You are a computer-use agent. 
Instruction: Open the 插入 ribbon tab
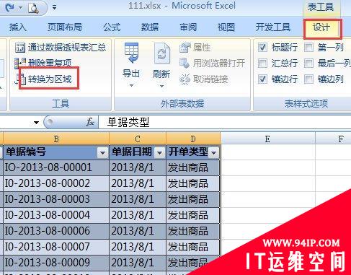point(18,27)
